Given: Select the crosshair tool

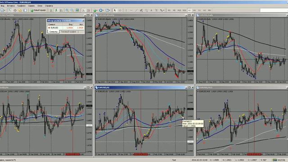Looking at the screenshot, I should [120, 10].
